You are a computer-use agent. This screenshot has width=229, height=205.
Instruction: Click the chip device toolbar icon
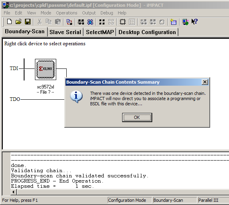tap(123, 22)
